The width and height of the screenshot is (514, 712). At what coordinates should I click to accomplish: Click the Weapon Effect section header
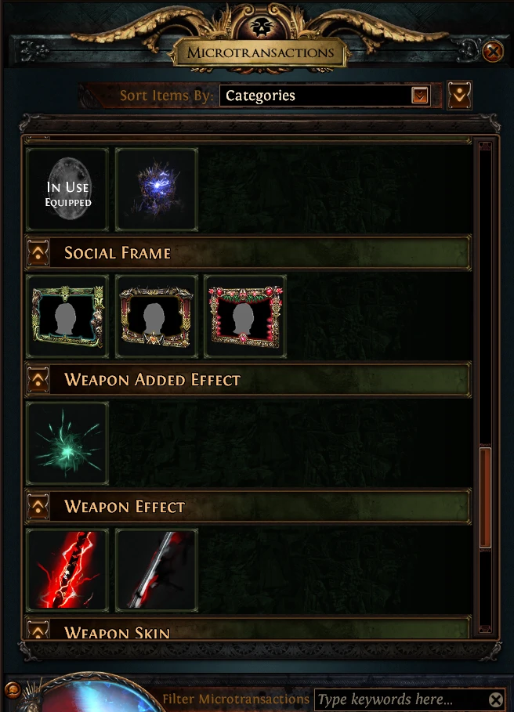click(248, 506)
